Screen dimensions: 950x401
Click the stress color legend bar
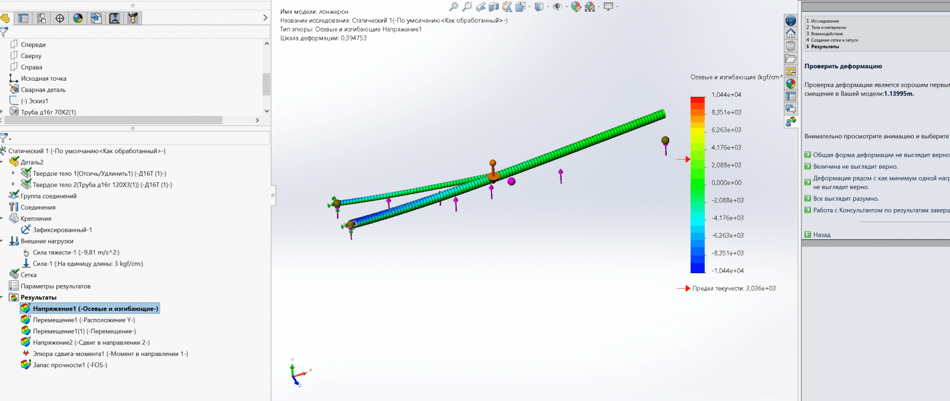click(x=697, y=184)
